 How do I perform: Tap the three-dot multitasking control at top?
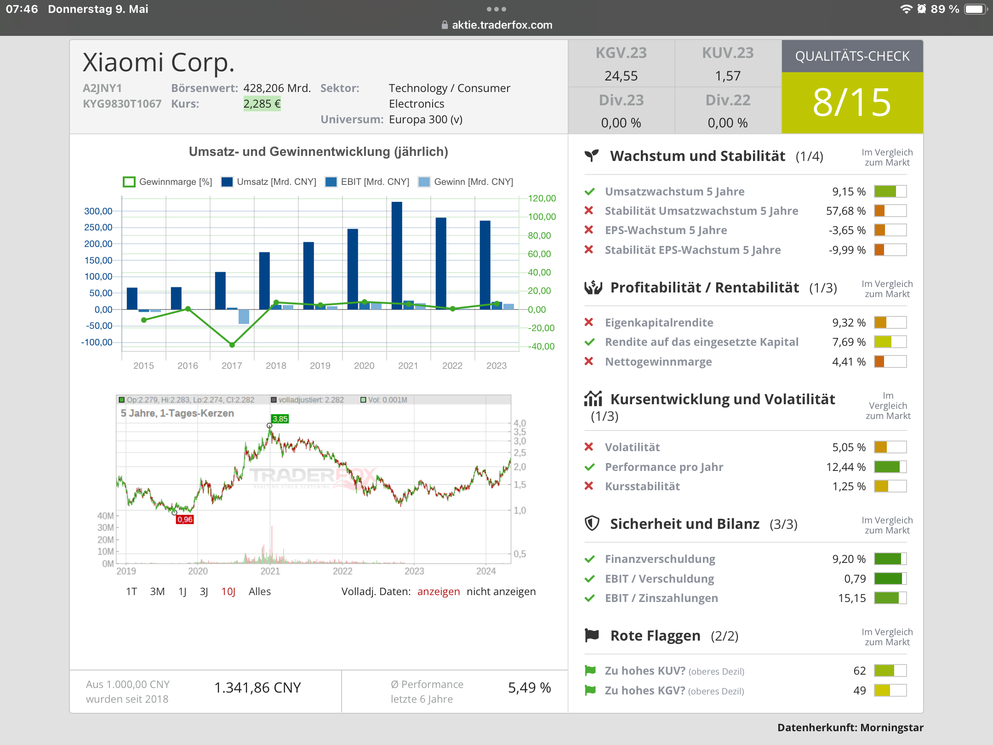click(x=496, y=9)
